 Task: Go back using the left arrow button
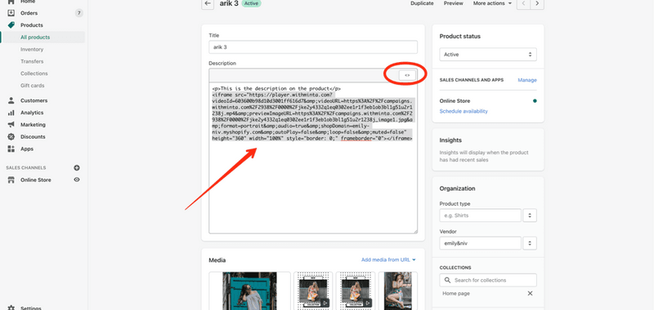[x=208, y=3]
